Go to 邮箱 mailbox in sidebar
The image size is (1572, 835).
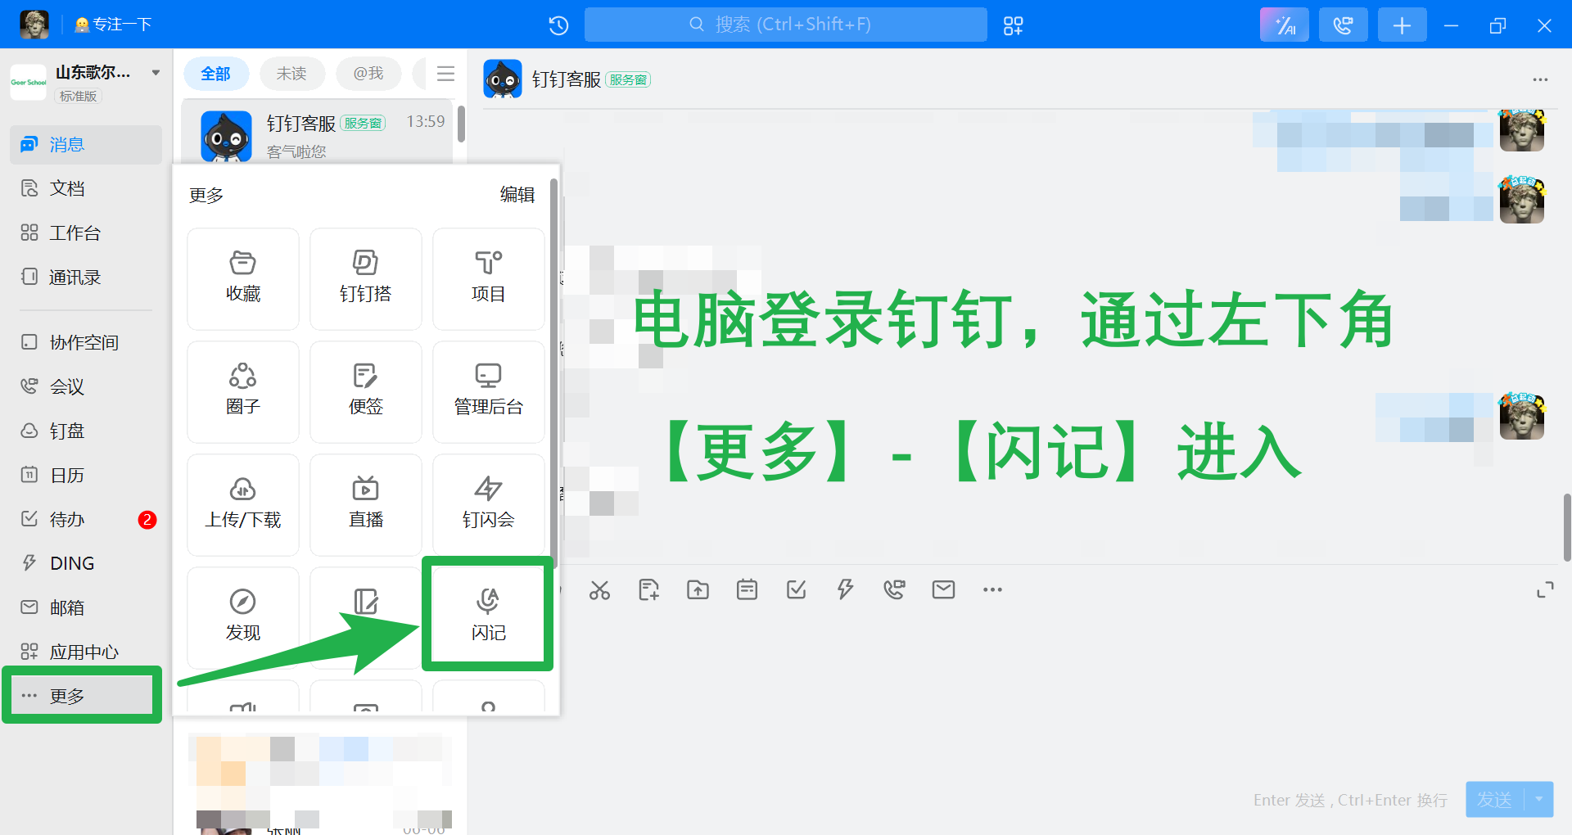pos(86,607)
